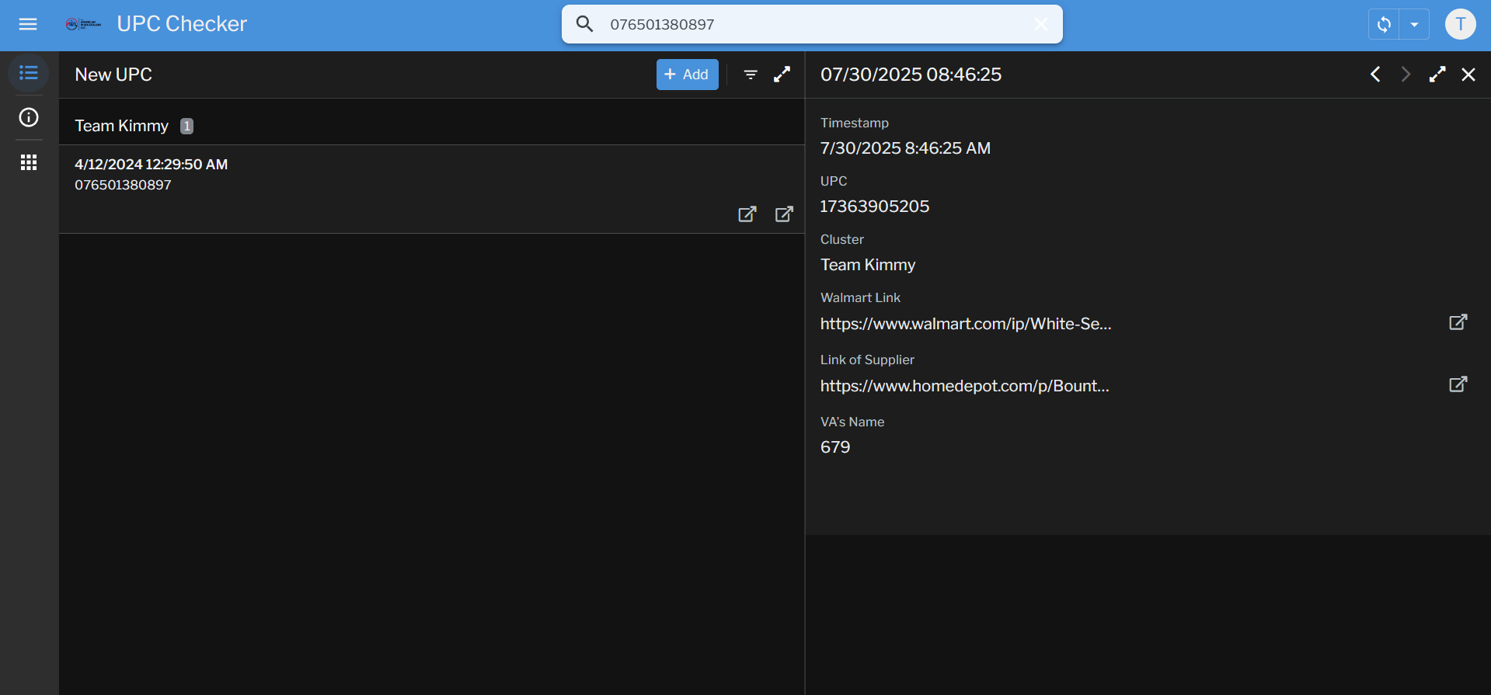
Task: Click the Cluster value Team Kimmy
Action: click(x=868, y=265)
